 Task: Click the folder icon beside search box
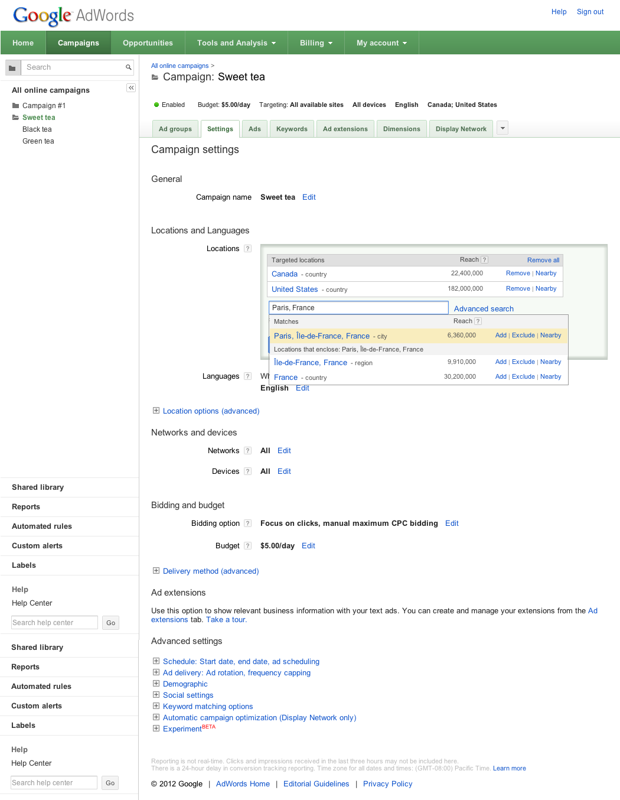point(13,67)
